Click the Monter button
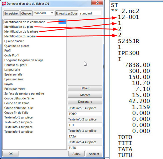 coord(85,95)
